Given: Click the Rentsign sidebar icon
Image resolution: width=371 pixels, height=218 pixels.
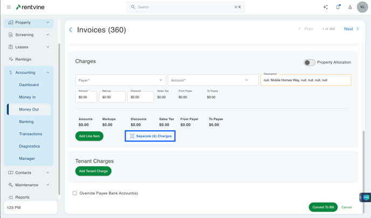Looking at the screenshot, I should [x=11, y=59].
